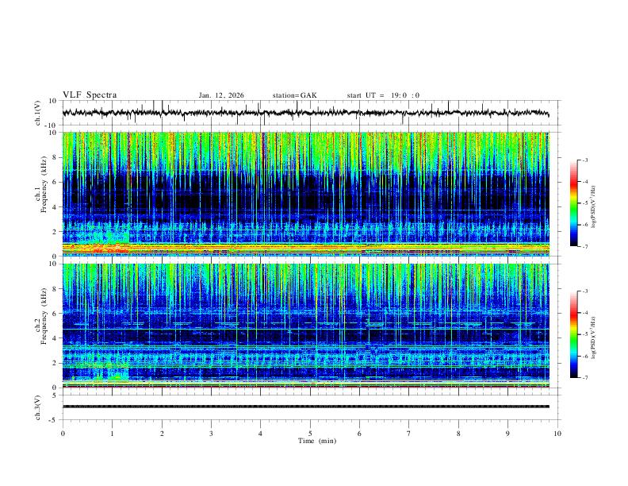Click the time axis tick label 4
This screenshot has width=628, height=486.
tap(261, 434)
